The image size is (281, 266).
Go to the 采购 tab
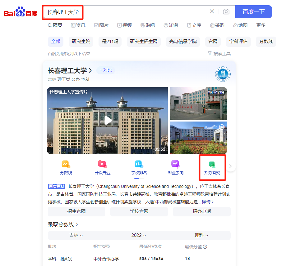217,25
